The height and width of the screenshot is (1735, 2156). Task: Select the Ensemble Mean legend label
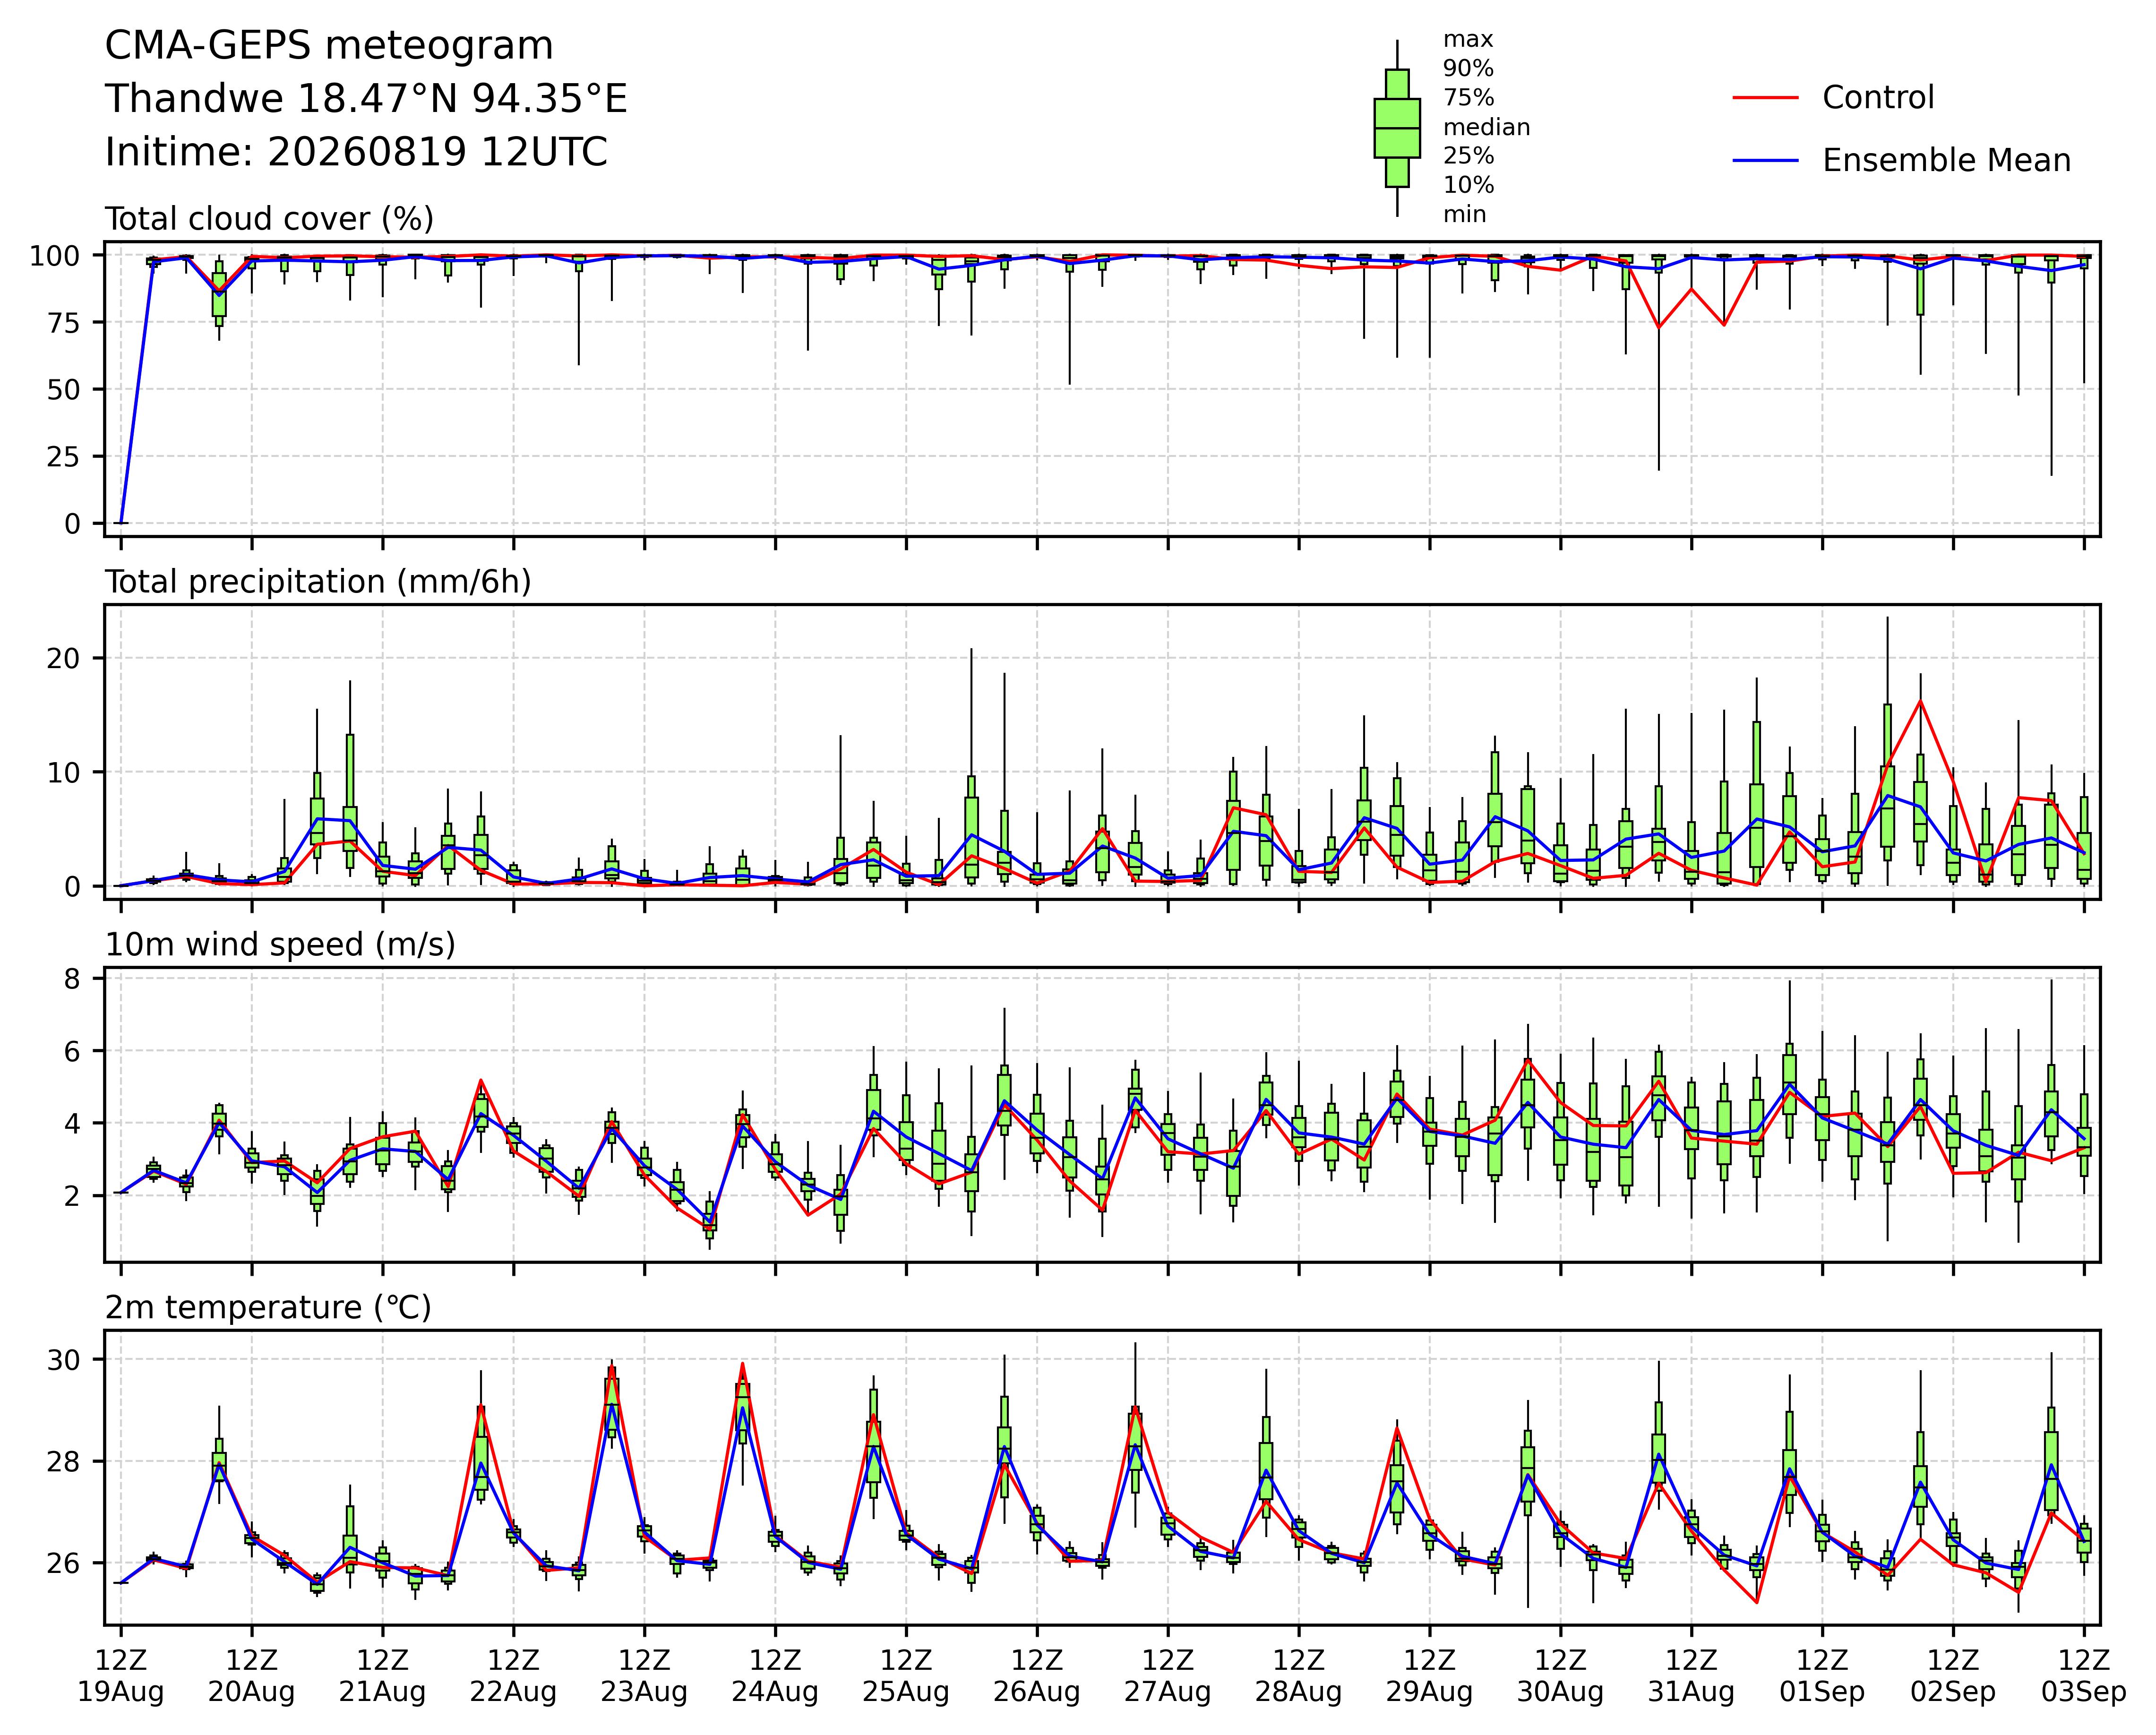(x=1946, y=161)
